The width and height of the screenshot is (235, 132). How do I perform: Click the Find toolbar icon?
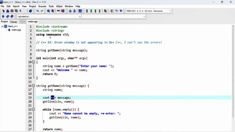click(x=48, y=11)
